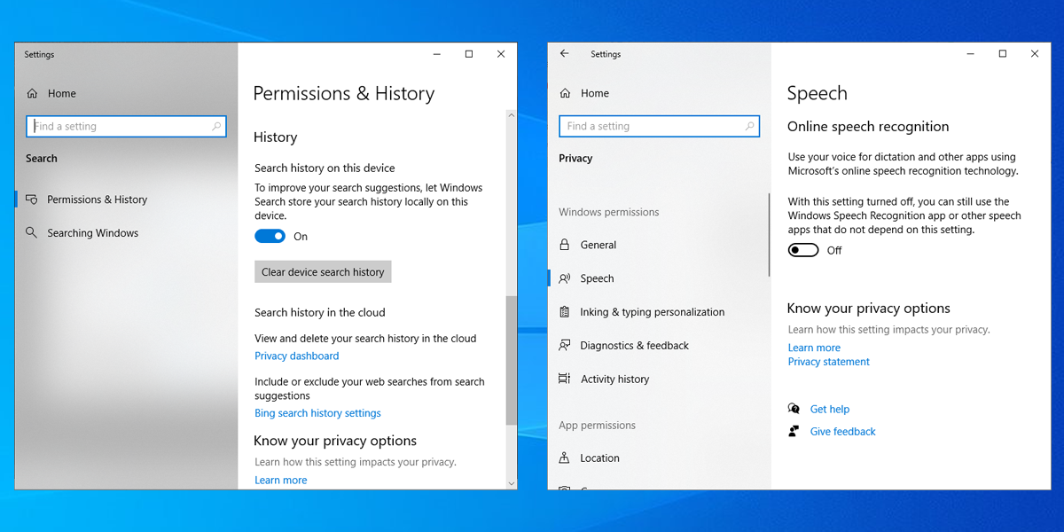Open the Privacy statement link
Screen dimensions: 1064x532
828,362
